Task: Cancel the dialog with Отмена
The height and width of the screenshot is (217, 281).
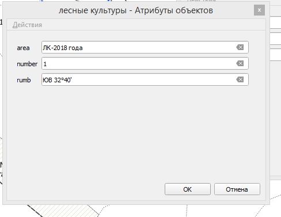Action: tap(237, 189)
